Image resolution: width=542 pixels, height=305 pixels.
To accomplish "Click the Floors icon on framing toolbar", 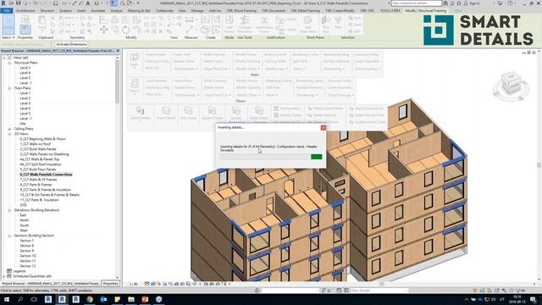I will (135, 86).
